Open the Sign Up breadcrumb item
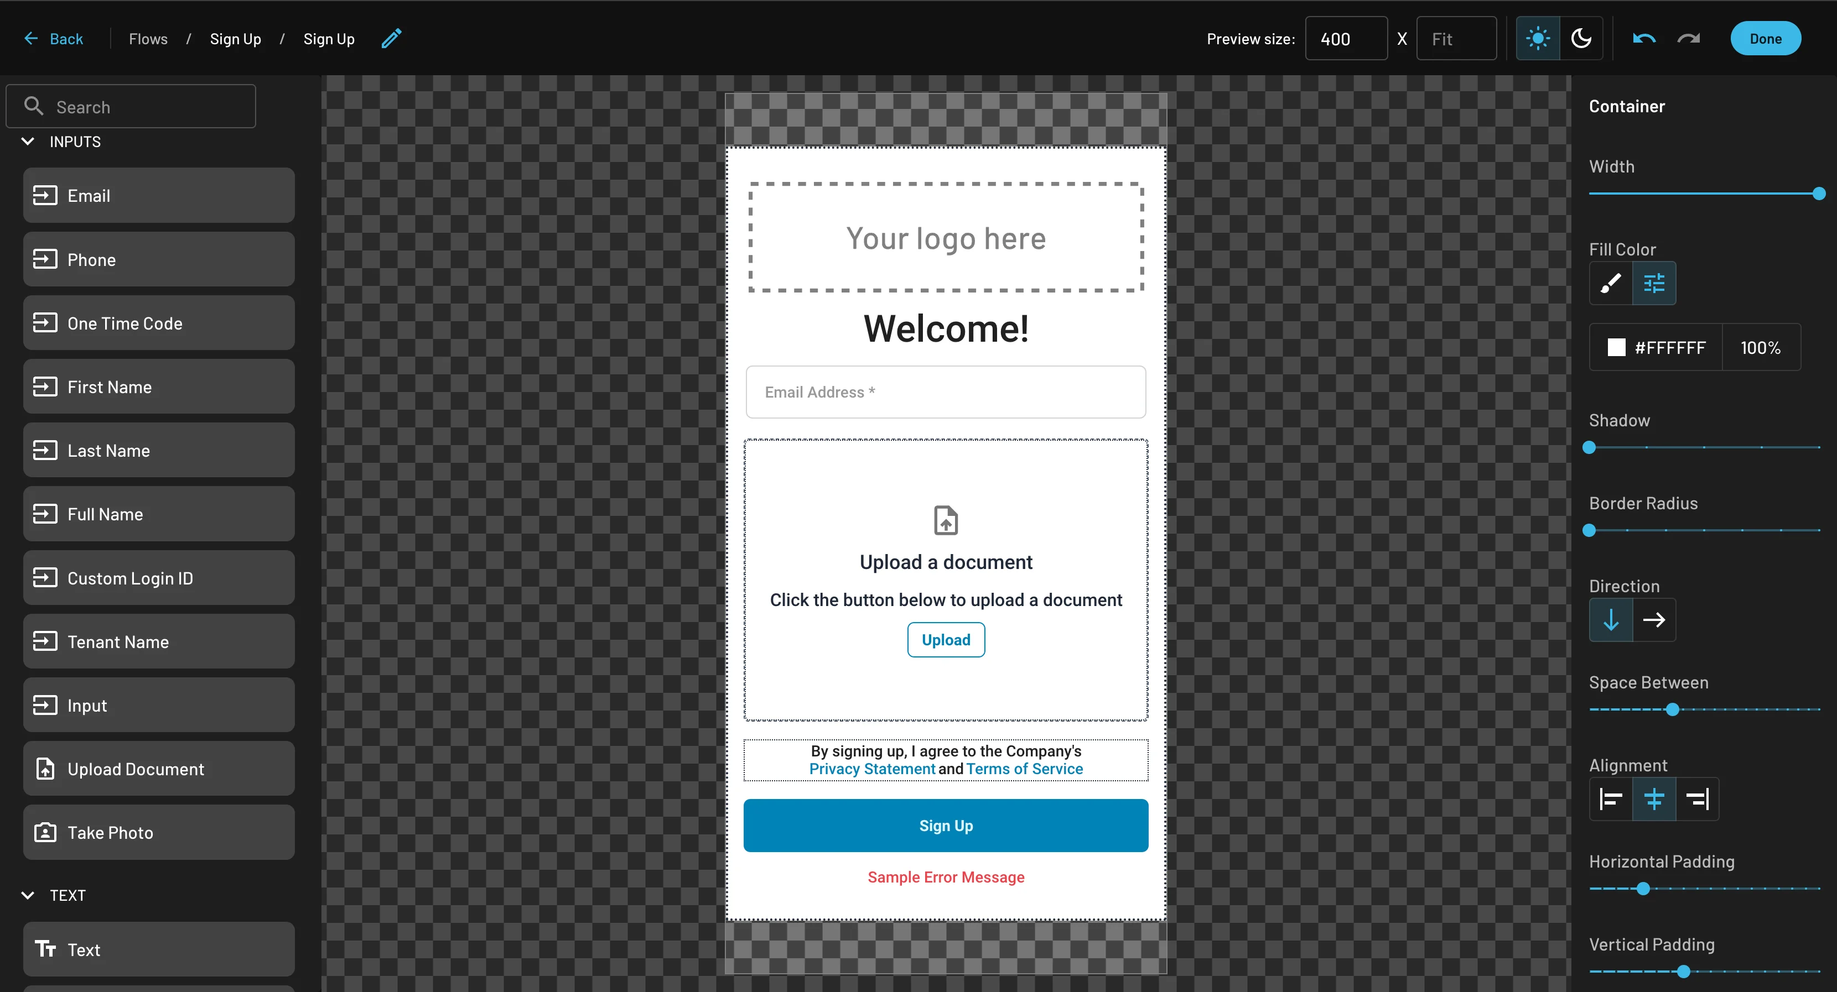 click(235, 38)
